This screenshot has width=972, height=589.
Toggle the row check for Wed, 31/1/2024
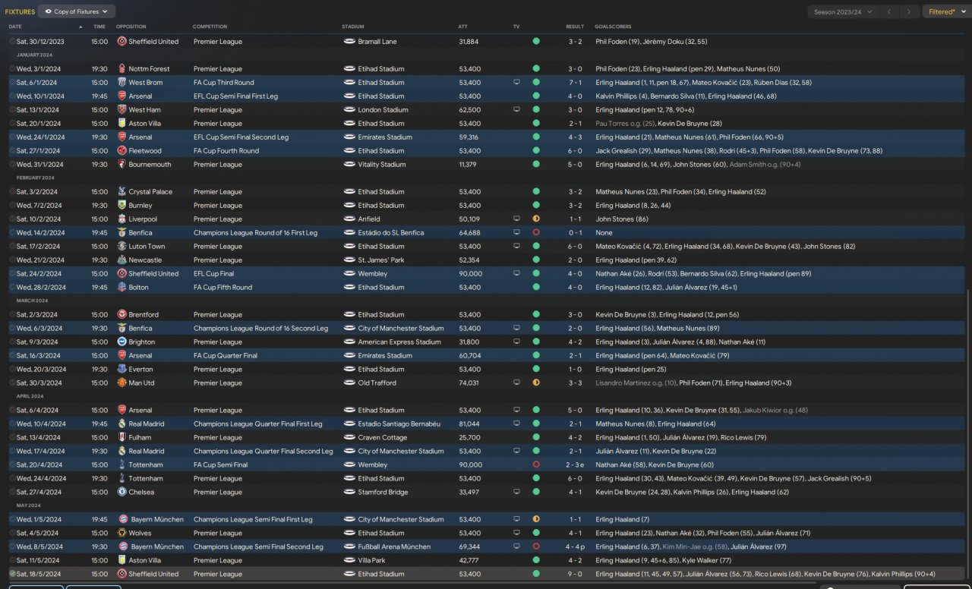coord(12,165)
